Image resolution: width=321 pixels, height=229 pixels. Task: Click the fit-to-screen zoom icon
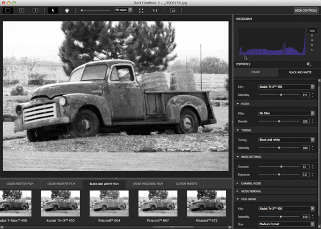141,11
